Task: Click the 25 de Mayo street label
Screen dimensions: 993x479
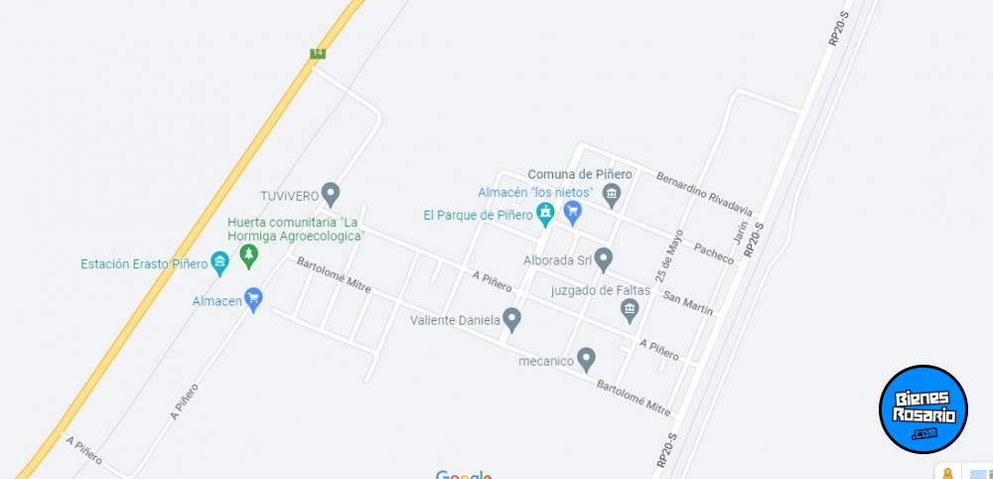Action: [x=670, y=255]
